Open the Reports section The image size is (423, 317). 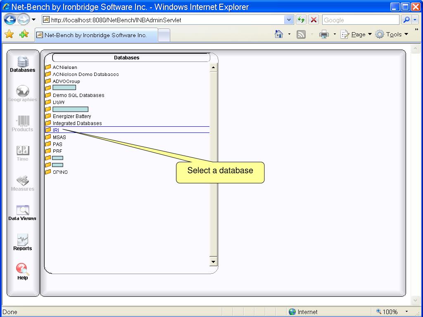pyautogui.click(x=23, y=242)
